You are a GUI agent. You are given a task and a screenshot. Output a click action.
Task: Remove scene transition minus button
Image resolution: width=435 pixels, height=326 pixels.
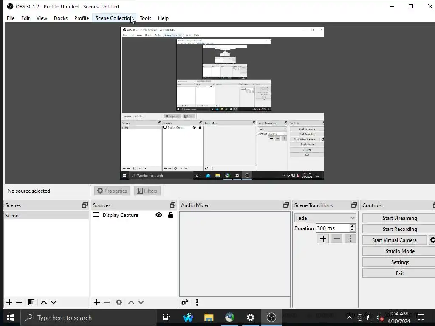[337, 239]
